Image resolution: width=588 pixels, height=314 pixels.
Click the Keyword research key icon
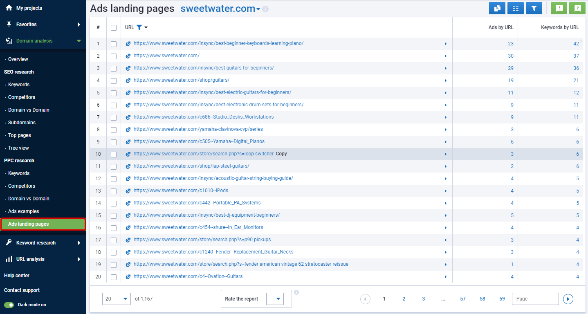9,243
